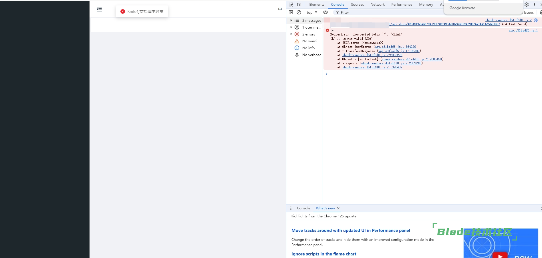The image size is (542, 258).
Task: Open the Network tab
Action: point(378,5)
